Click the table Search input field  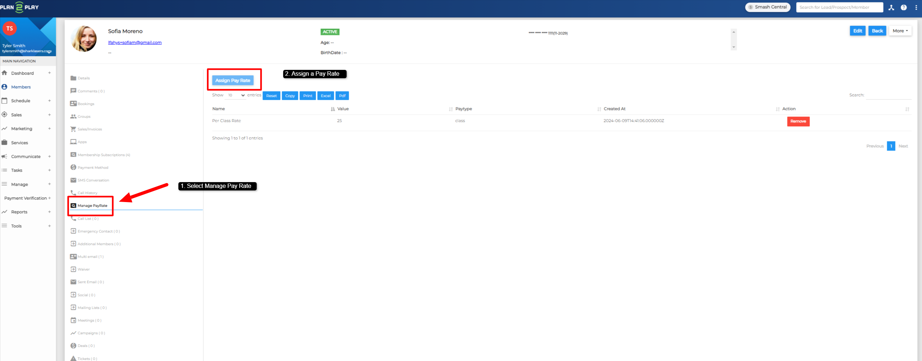[889, 95]
